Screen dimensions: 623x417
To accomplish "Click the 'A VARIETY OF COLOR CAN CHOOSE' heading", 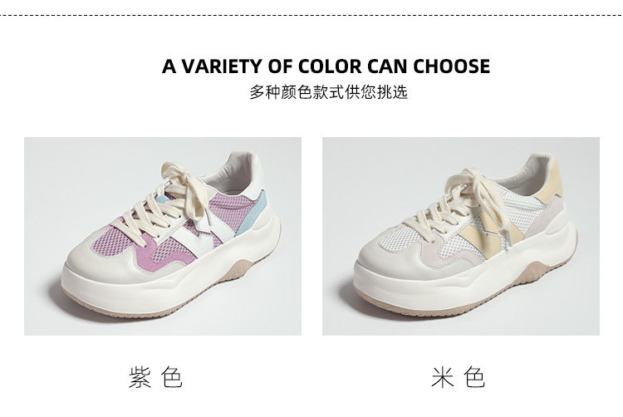I will (326, 66).
